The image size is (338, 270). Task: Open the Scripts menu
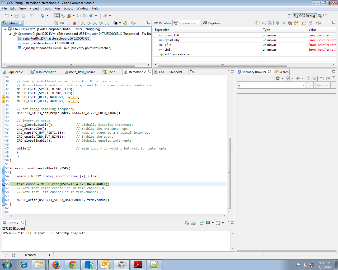pyautogui.click(x=68, y=8)
